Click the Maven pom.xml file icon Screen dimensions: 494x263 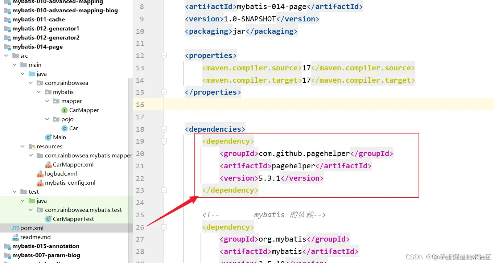pyautogui.click(x=15, y=228)
